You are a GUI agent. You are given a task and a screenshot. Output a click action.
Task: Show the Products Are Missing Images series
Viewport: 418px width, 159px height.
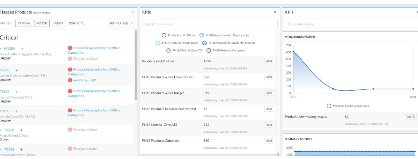[x=411, y=117]
